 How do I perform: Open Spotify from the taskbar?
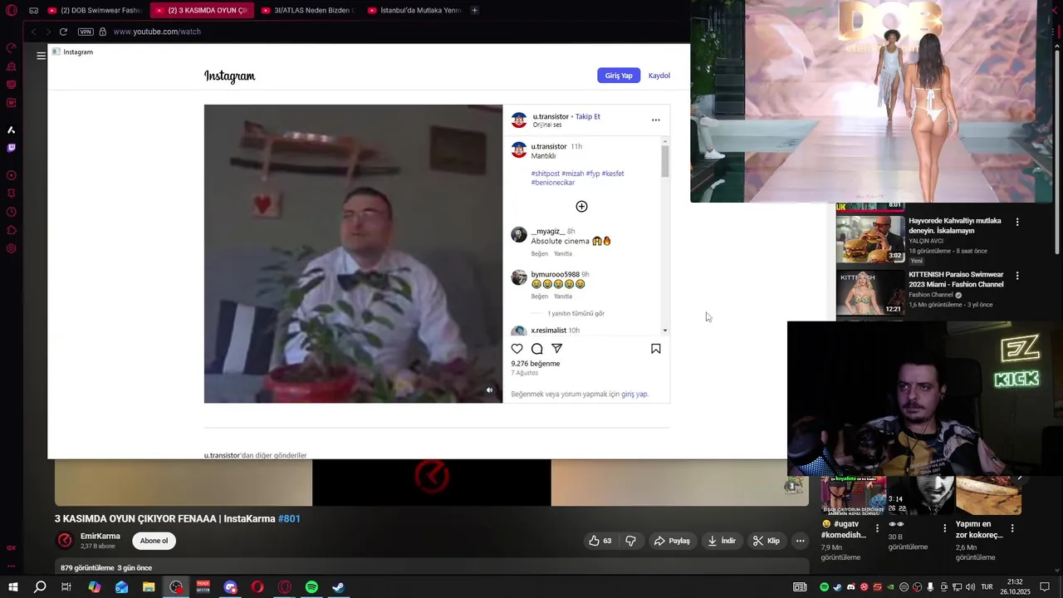coord(311,587)
